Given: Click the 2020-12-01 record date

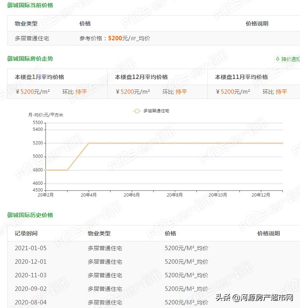Looking at the screenshot, I should pyautogui.click(x=31, y=262).
